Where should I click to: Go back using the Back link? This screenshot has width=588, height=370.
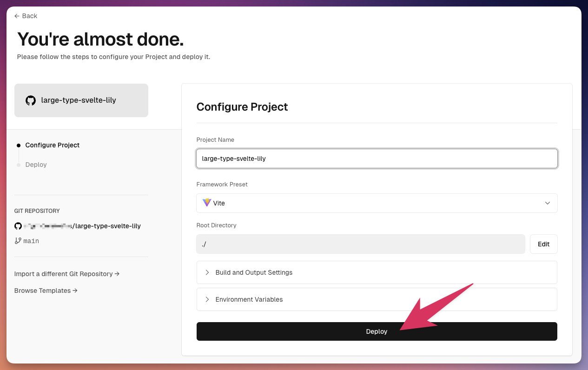point(26,16)
